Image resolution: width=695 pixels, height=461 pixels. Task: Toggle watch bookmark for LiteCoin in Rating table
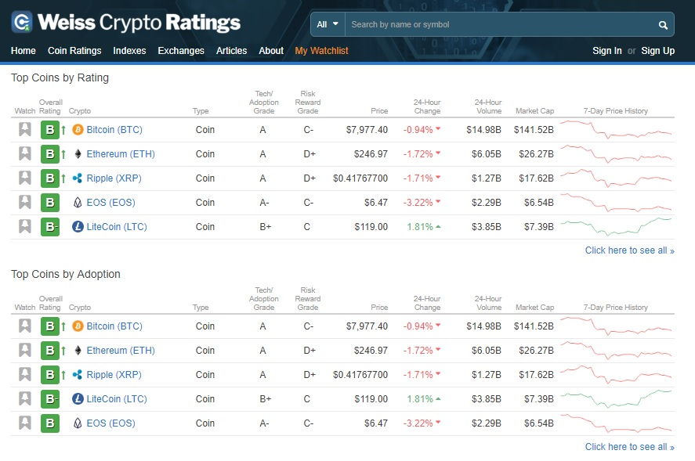coord(25,226)
